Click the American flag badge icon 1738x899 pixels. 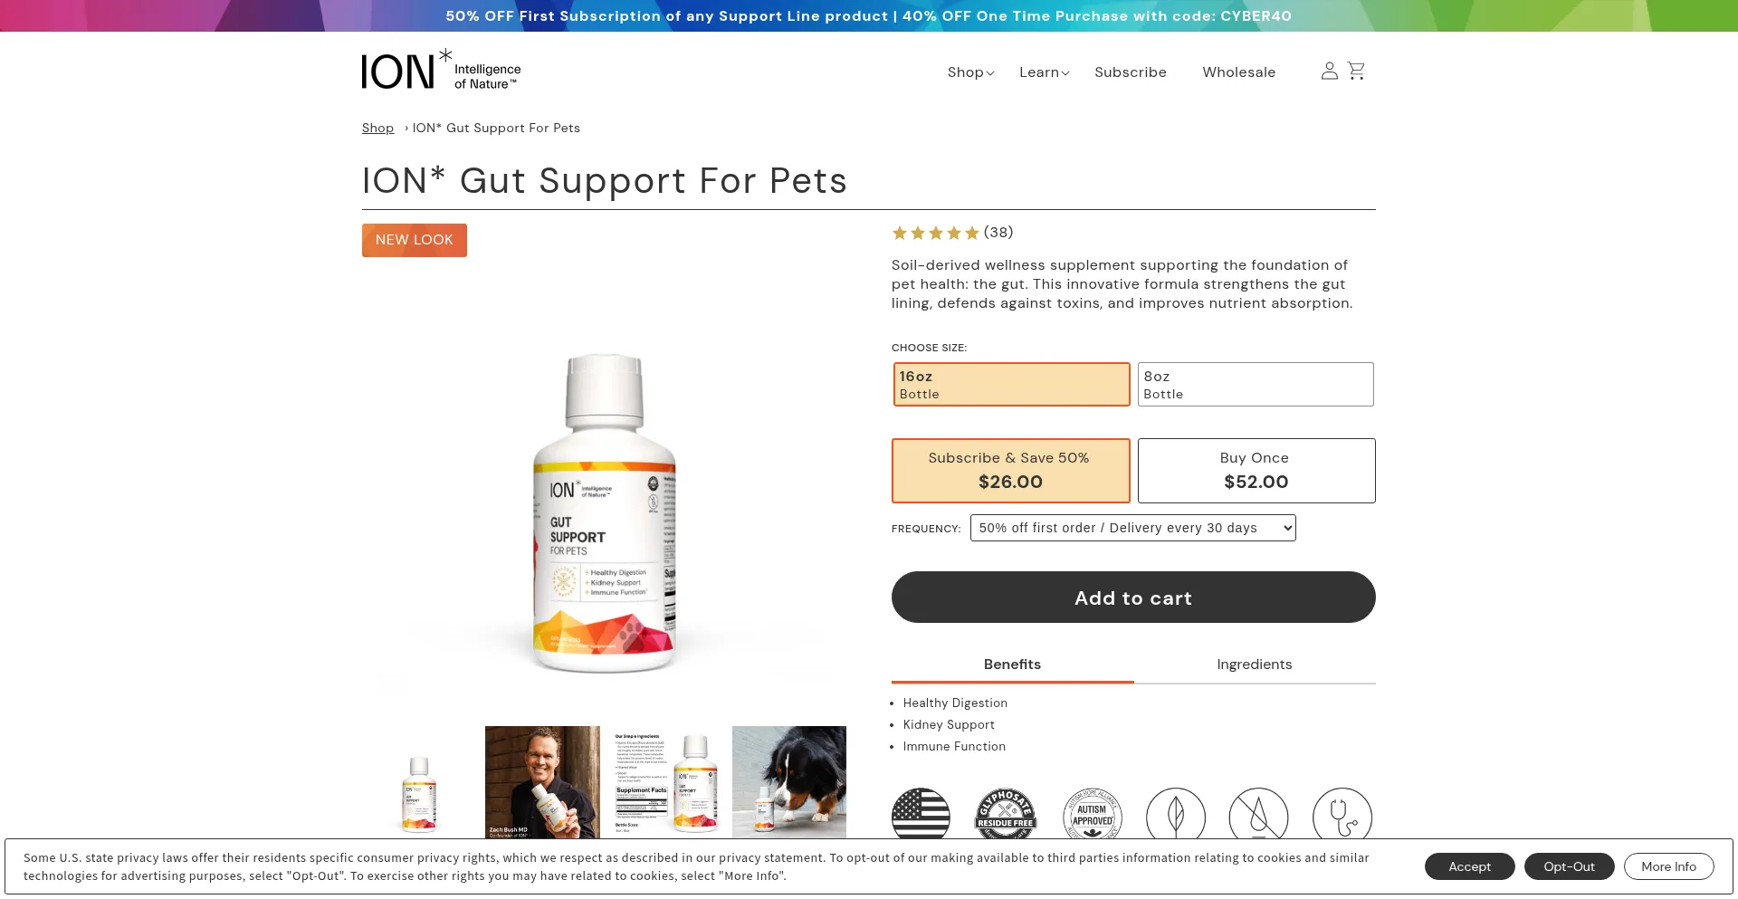(921, 814)
